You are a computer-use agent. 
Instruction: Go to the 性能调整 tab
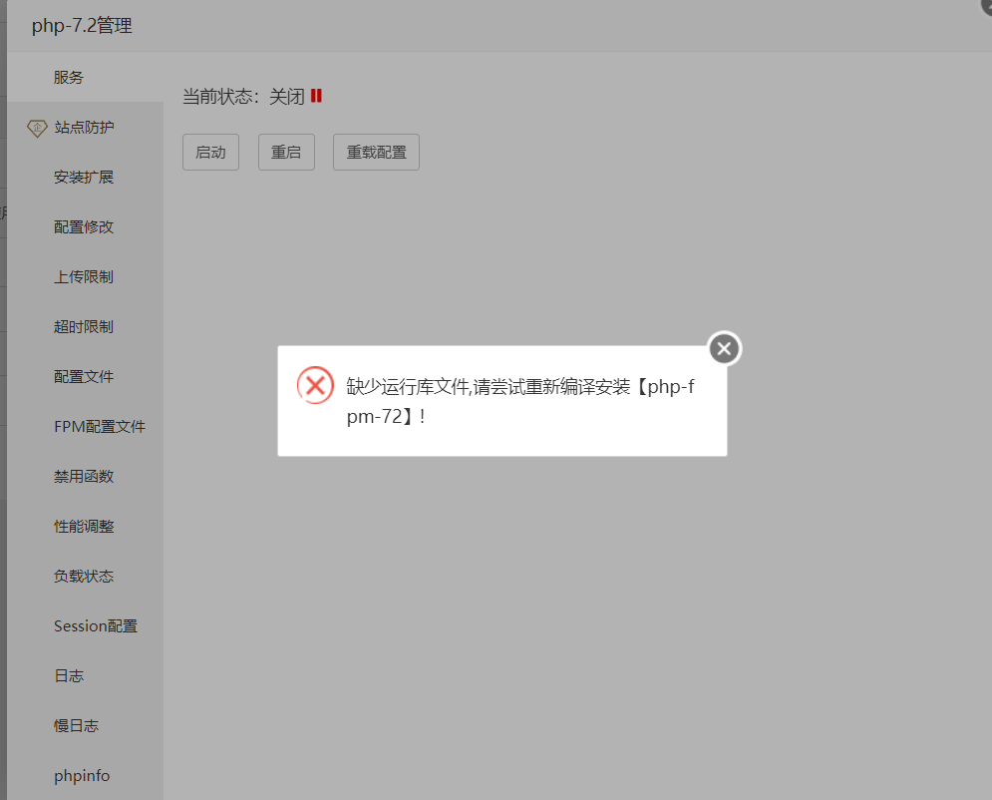[86, 527]
